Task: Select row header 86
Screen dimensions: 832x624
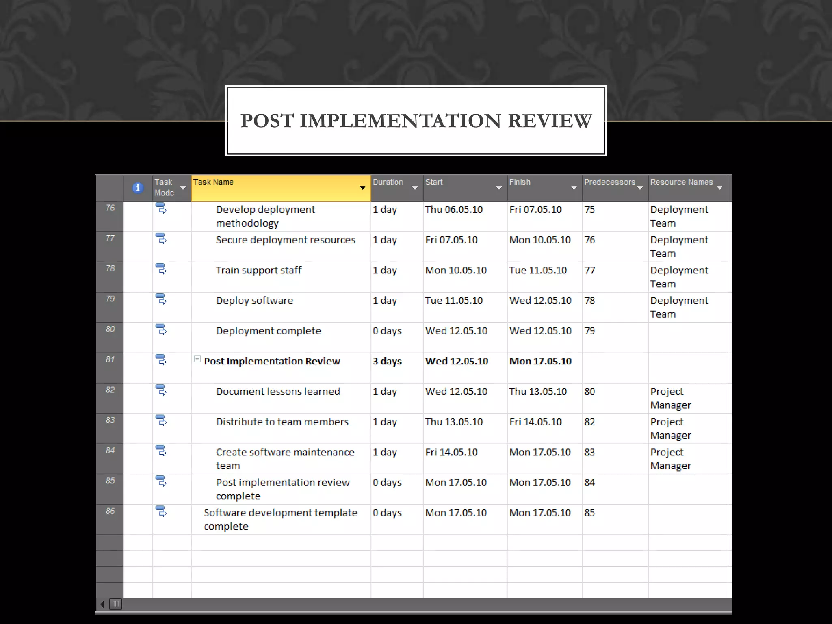Action: click(110, 519)
